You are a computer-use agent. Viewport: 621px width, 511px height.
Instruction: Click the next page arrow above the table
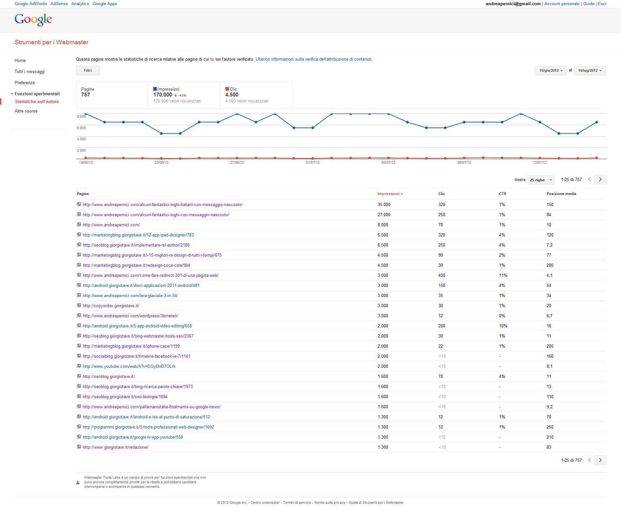point(600,179)
